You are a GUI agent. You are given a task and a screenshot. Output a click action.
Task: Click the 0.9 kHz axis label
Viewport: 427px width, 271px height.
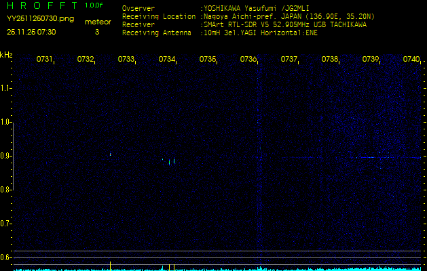[x=5, y=156]
